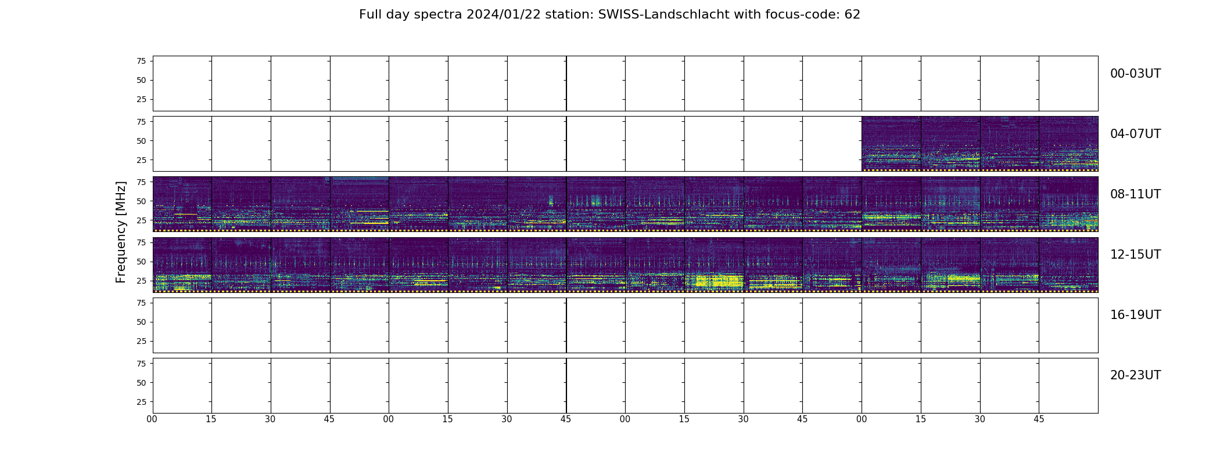1220x464 pixels.
Task: Click the 50 tick label of 08-11UT row
Action: [x=141, y=201]
